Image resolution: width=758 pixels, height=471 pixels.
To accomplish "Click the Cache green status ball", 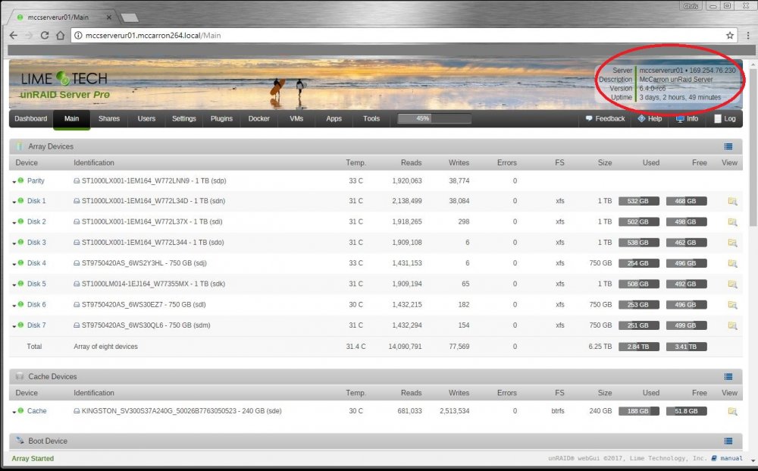I will 20,410.
